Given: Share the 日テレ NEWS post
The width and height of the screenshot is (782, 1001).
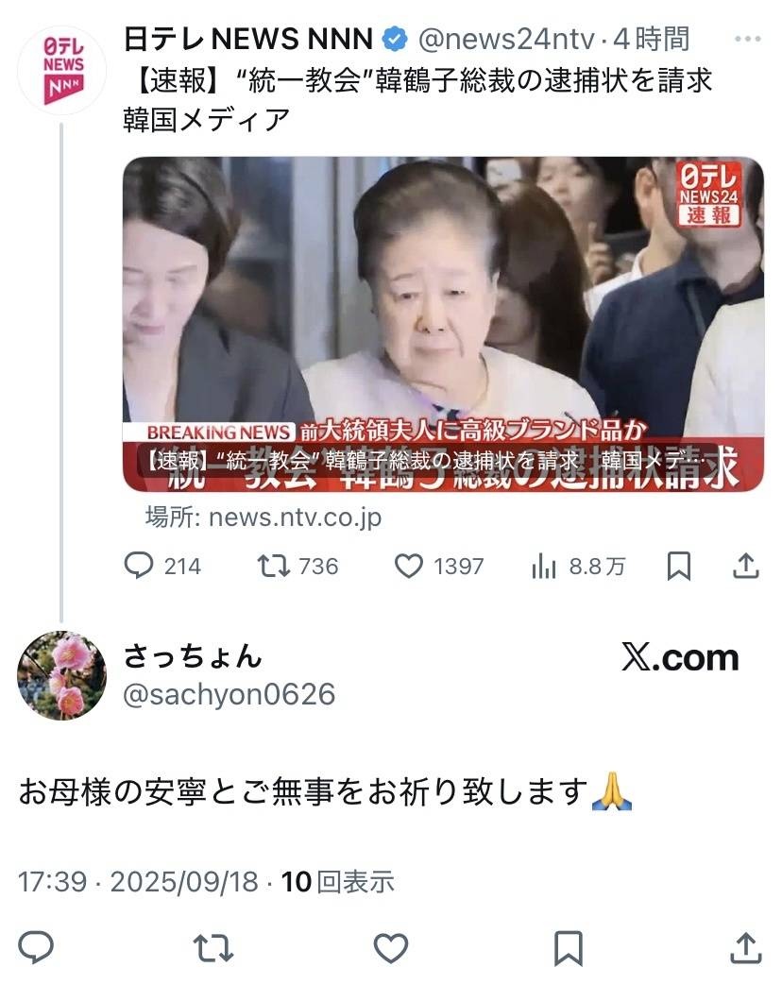Looking at the screenshot, I should (745, 566).
